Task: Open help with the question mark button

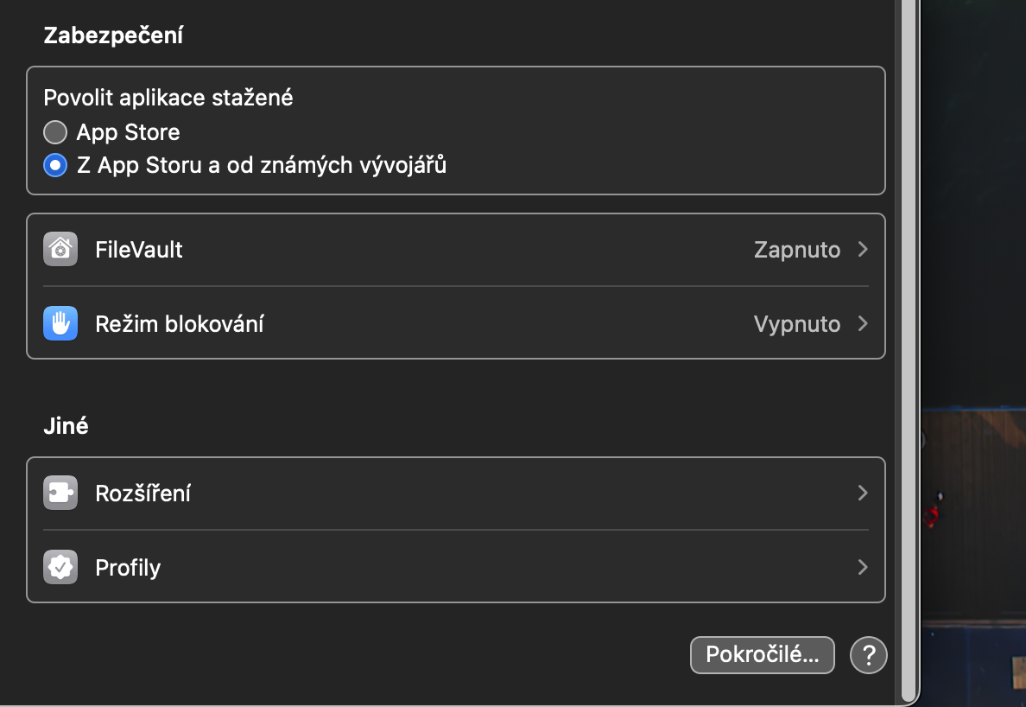Action: pos(869,655)
